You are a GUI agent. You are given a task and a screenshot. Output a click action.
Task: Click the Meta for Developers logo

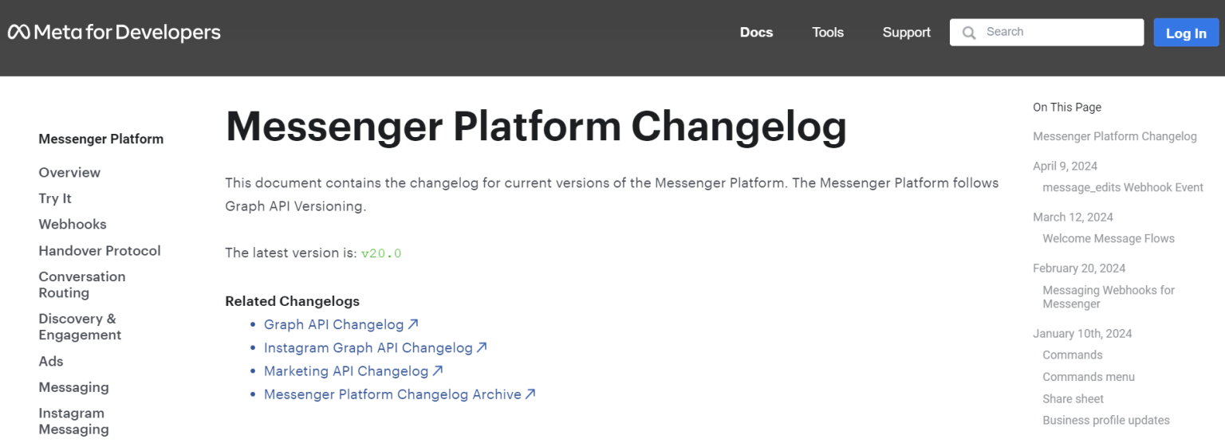click(114, 33)
